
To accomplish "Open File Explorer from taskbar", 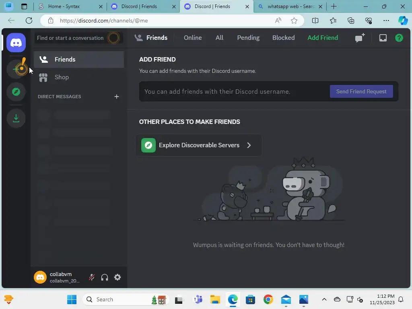I will [215, 299].
